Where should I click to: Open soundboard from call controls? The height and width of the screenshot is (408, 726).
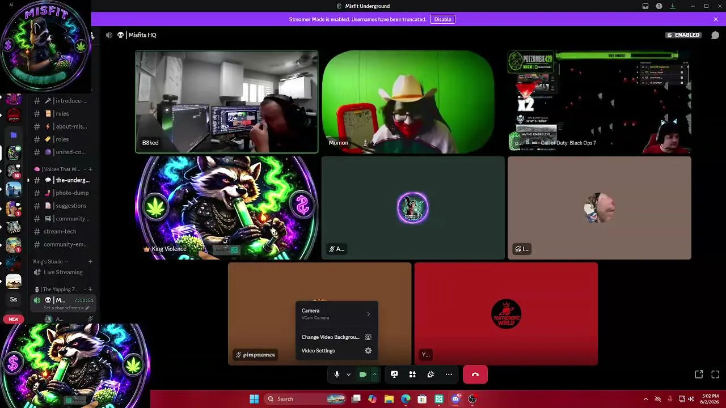[430, 375]
